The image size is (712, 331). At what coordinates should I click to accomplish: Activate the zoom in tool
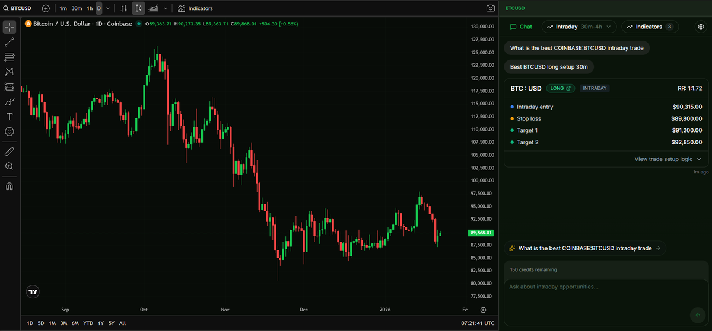[9, 166]
